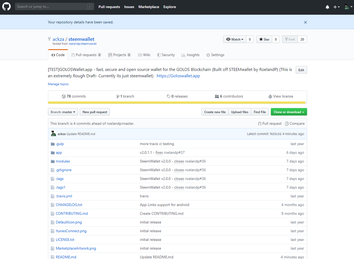Dismiss the repository saved banner
Screen dimensions: 354x259
[305, 22]
